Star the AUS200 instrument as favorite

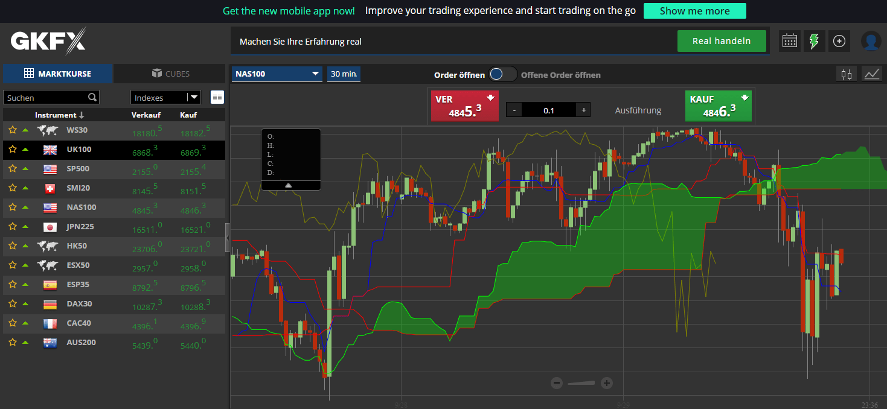click(x=12, y=342)
